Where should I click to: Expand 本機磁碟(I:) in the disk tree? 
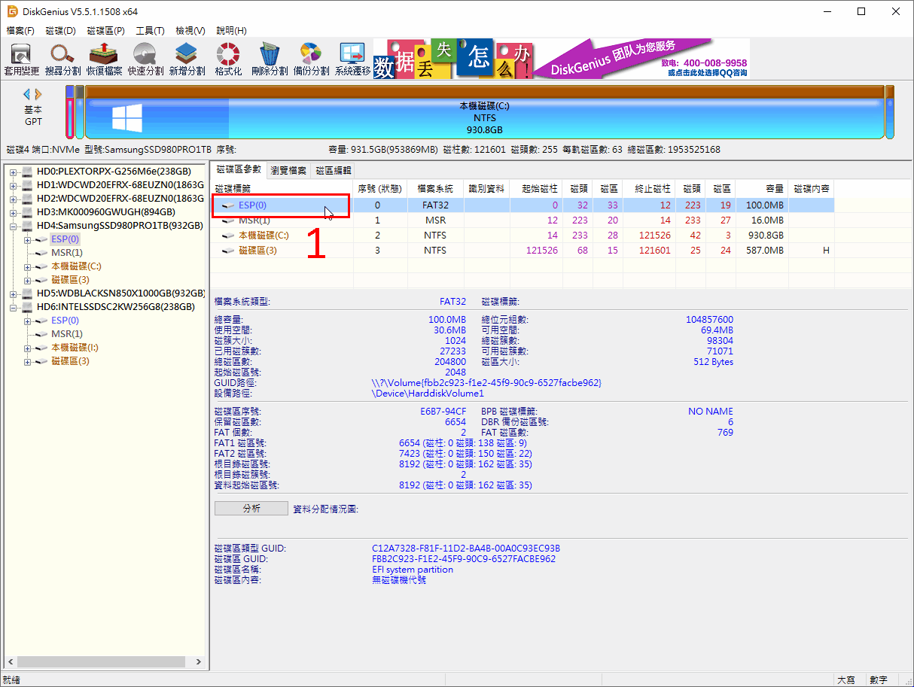pyautogui.click(x=28, y=348)
